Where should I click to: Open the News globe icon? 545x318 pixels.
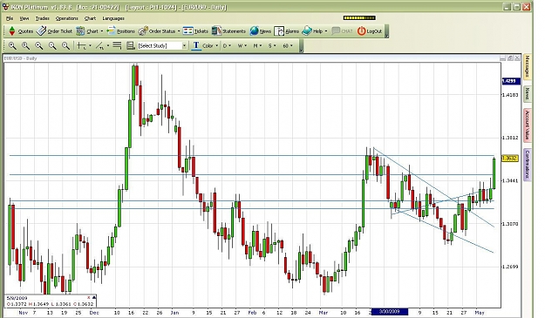click(x=254, y=31)
